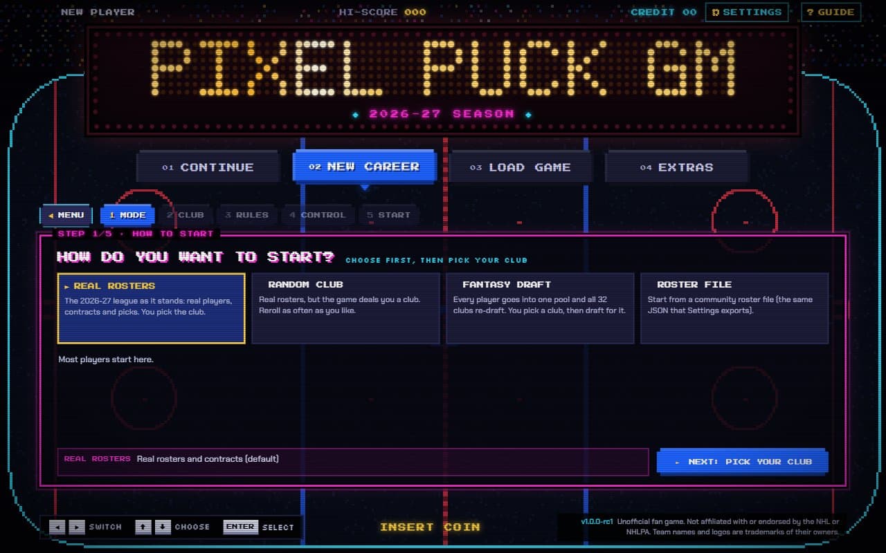Open the Guide button
886x553 pixels.
coord(831,12)
